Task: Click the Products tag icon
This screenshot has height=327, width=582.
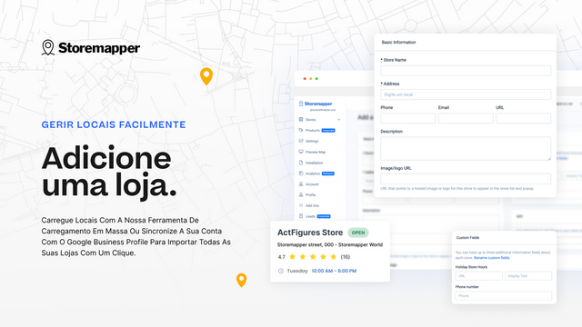Action: [x=301, y=130]
